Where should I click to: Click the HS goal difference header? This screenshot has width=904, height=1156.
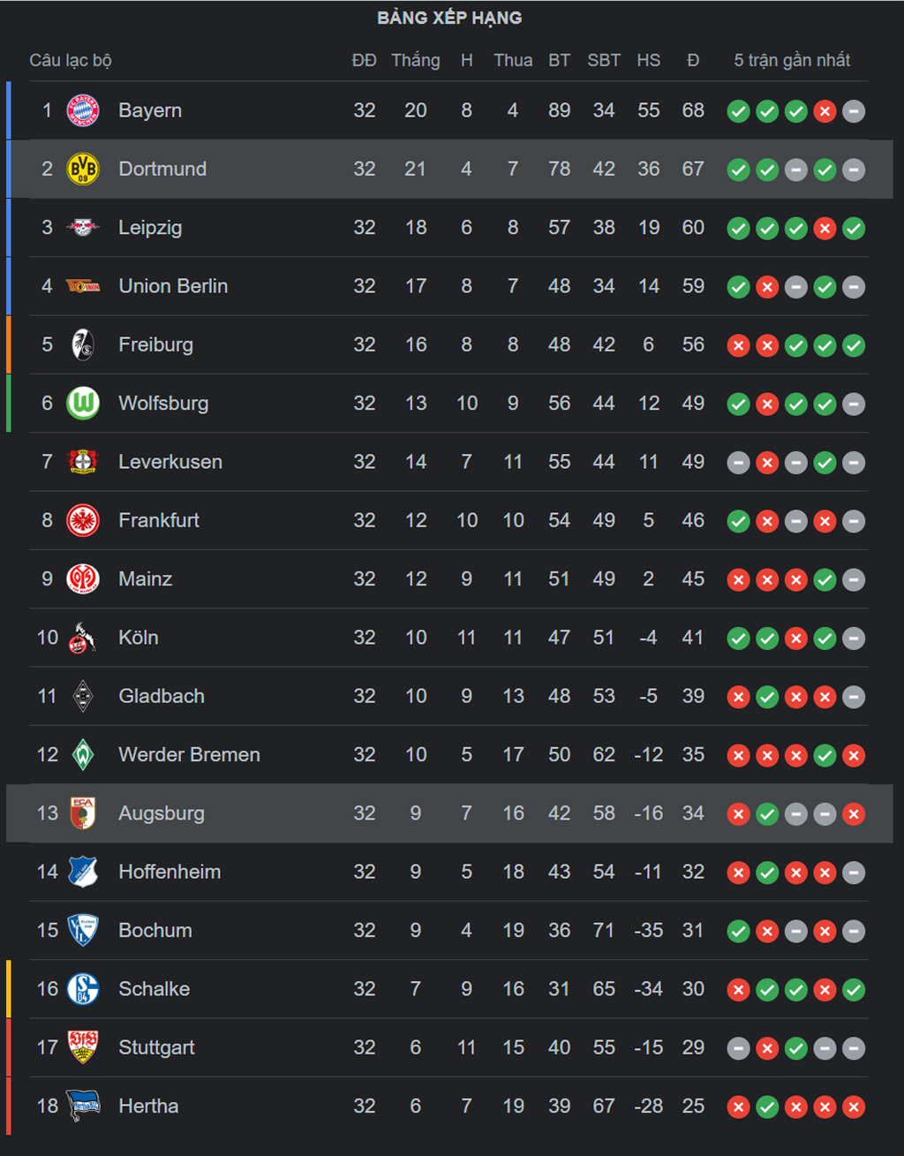(x=649, y=60)
